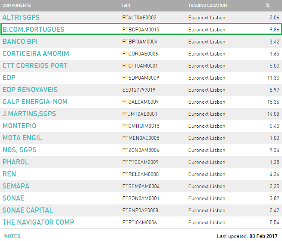Viewport: 282px width, 241px height.
Task: Select ISIN PTREL0AM0008
Action: tap(141, 174)
